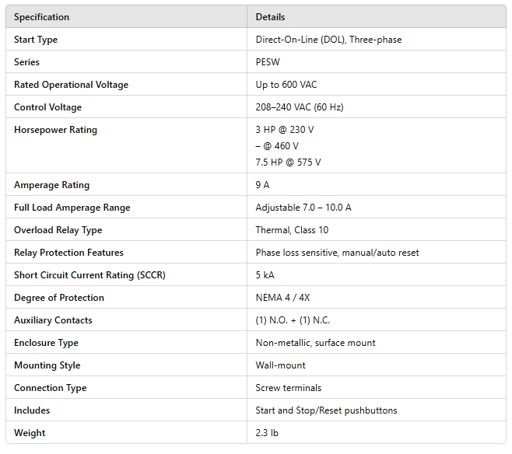The height and width of the screenshot is (454, 512).
Task: Click 'Start and Stop/Reset pushbuttons' text
Action: point(326,410)
